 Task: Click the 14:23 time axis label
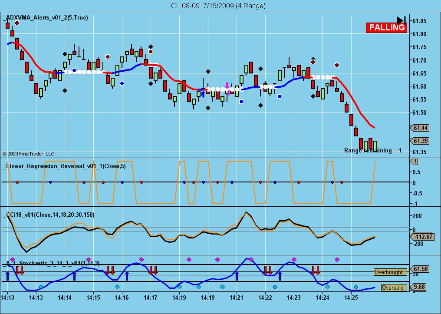(x=294, y=297)
